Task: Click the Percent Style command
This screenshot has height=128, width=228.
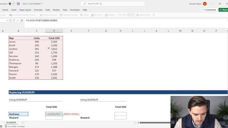Action: (x=143, y=15)
